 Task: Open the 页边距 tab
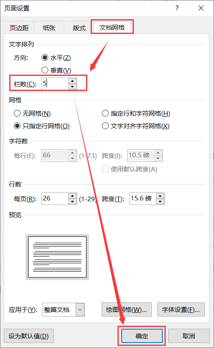tap(19, 28)
